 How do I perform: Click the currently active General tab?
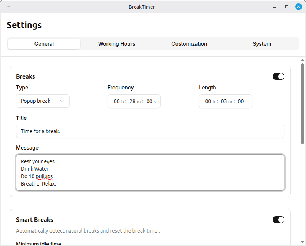[43, 44]
